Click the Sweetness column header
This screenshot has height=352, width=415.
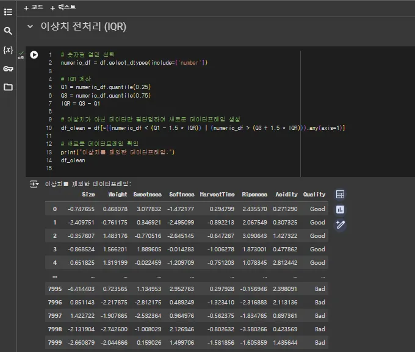[x=148, y=195]
